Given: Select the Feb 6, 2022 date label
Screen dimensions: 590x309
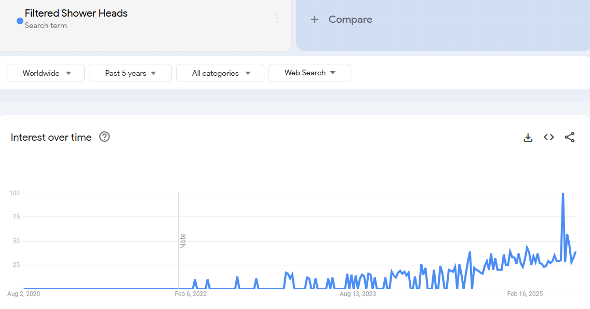Looking at the screenshot, I should click(191, 294).
